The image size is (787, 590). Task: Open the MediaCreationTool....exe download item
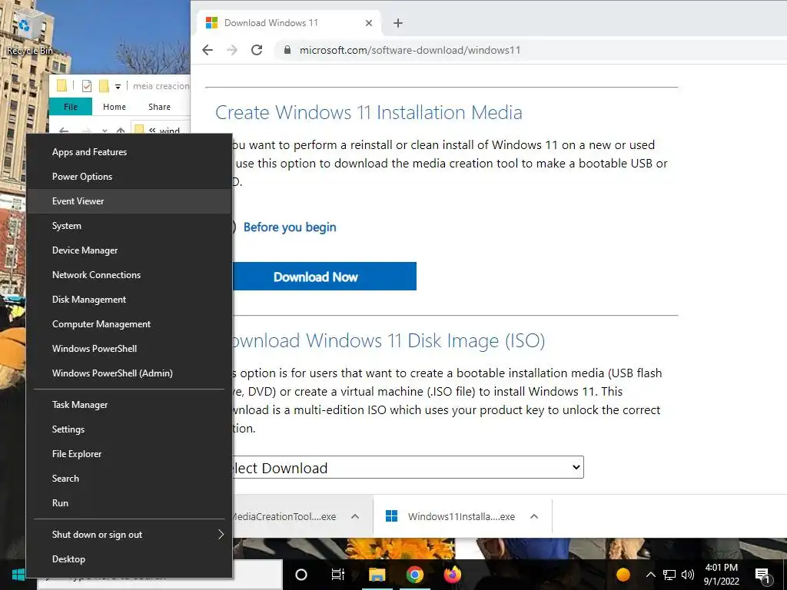point(284,516)
